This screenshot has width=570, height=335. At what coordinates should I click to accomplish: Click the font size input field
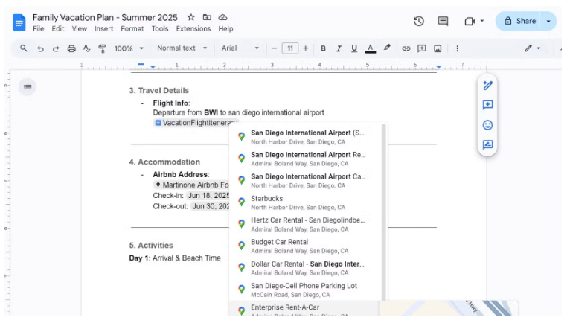point(289,48)
